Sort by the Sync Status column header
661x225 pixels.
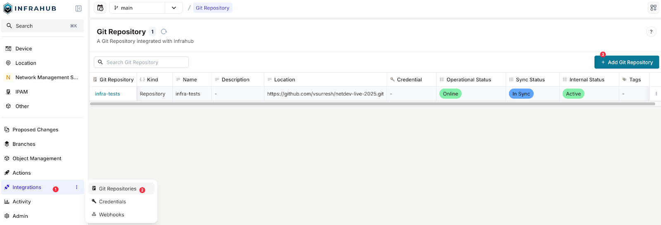(533, 80)
